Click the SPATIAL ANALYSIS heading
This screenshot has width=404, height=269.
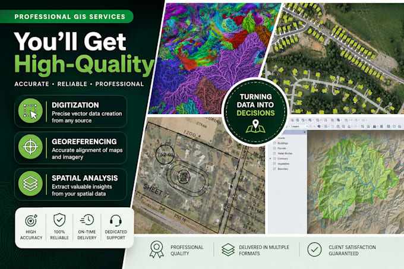click(85, 178)
